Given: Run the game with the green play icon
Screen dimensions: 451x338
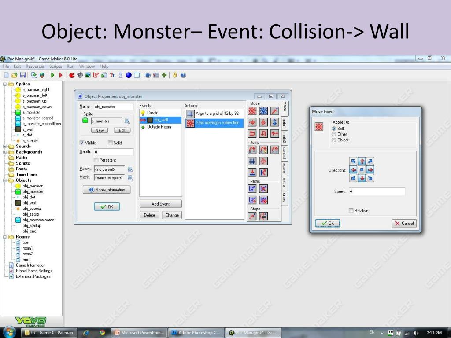Looking at the screenshot, I should (x=52, y=75).
